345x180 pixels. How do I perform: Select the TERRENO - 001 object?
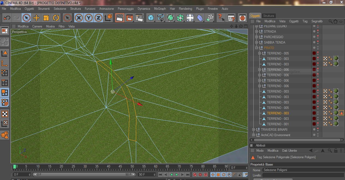pyautogui.click(x=278, y=124)
